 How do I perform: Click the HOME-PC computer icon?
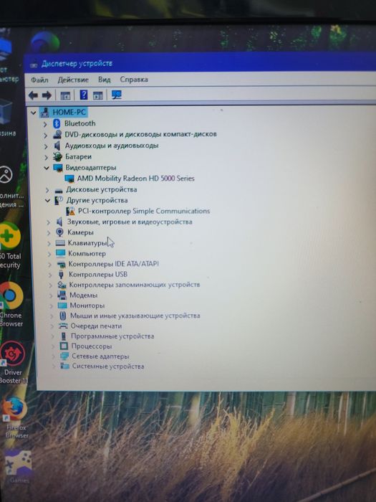(44, 112)
